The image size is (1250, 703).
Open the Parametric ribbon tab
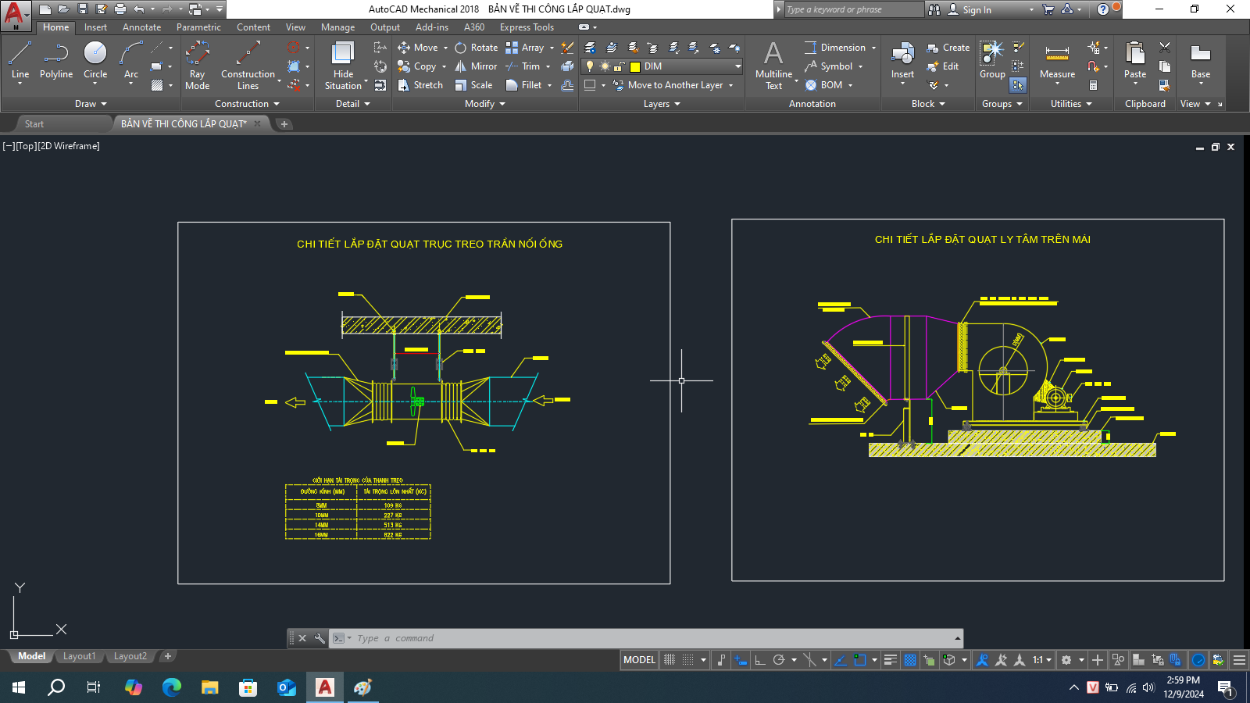[x=198, y=27]
